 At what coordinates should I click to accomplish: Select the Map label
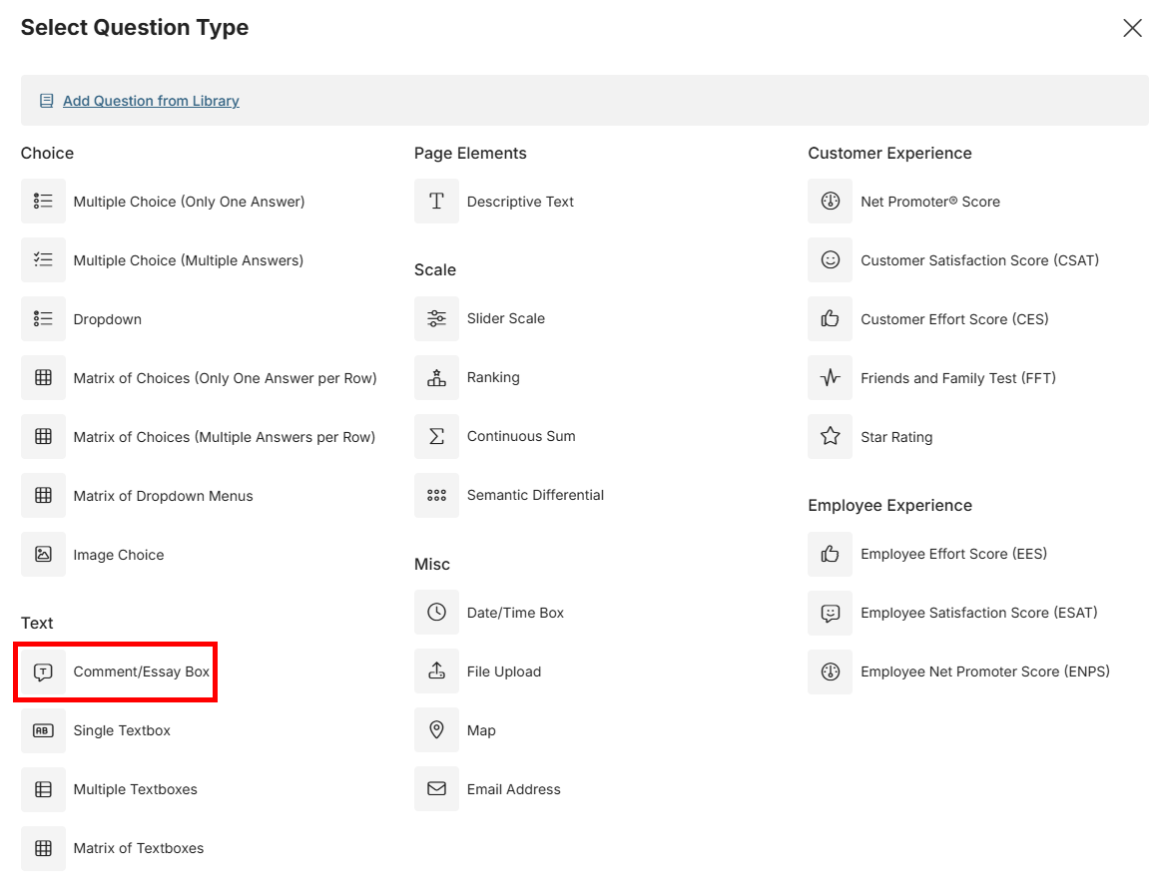(481, 730)
